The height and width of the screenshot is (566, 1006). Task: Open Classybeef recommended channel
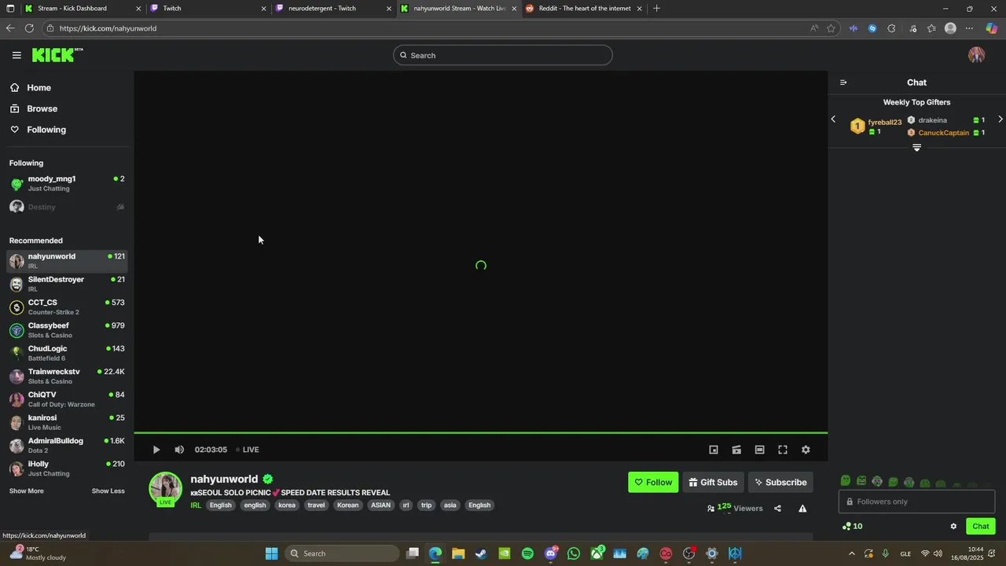[x=67, y=330]
